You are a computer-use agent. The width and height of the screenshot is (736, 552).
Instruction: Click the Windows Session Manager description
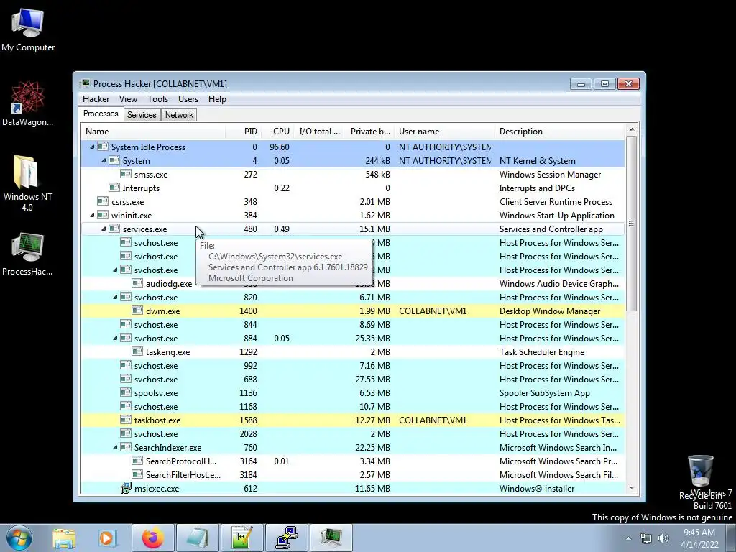[550, 174]
